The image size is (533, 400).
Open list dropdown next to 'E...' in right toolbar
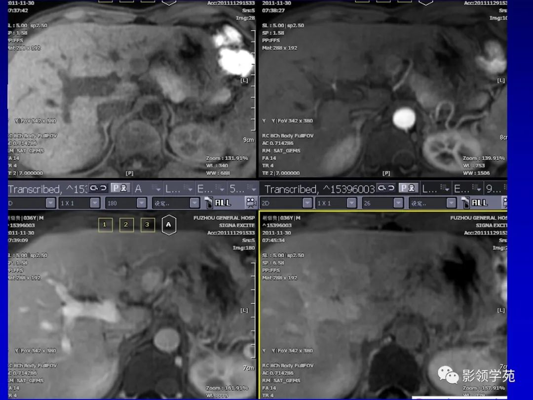pos(477,188)
